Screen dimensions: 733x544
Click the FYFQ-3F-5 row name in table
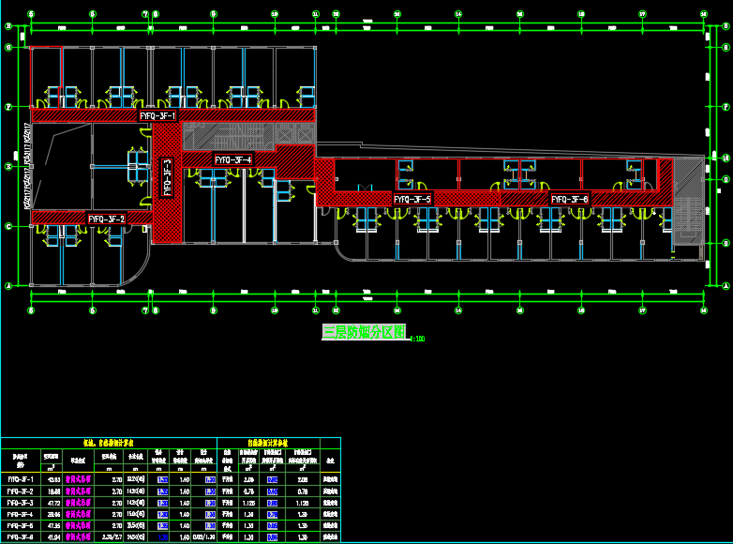click(x=21, y=525)
